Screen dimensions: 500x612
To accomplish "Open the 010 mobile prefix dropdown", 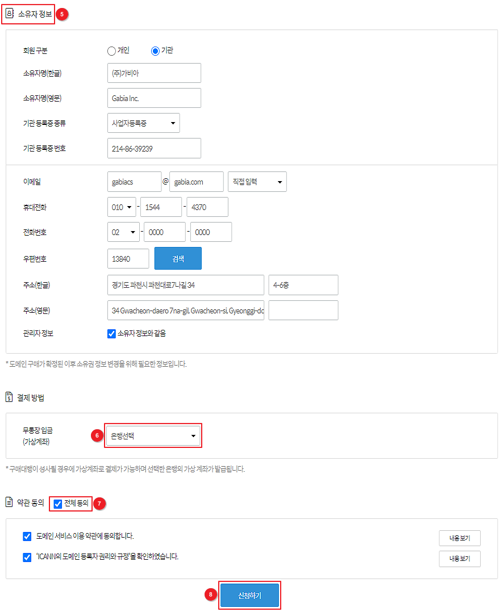I will point(122,207).
